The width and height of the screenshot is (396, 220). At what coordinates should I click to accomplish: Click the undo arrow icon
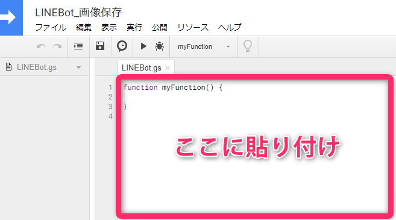tap(41, 46)
